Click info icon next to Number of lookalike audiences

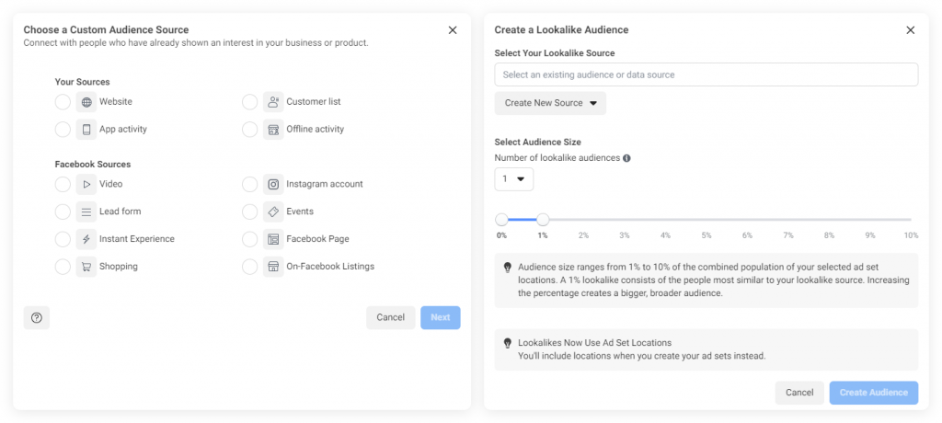[626, 158]
